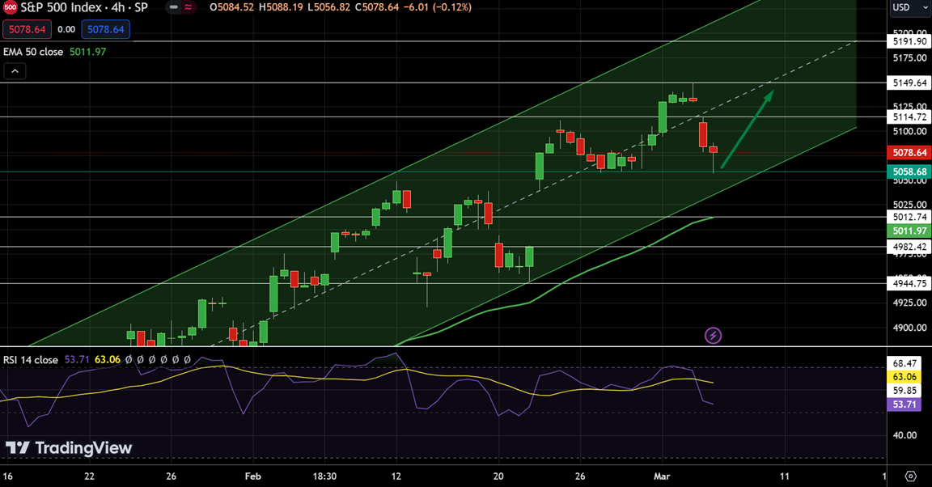Screen dimensions: 932x487
Task: Click the red 5078.64 current price label
Action: coord(909,153)
